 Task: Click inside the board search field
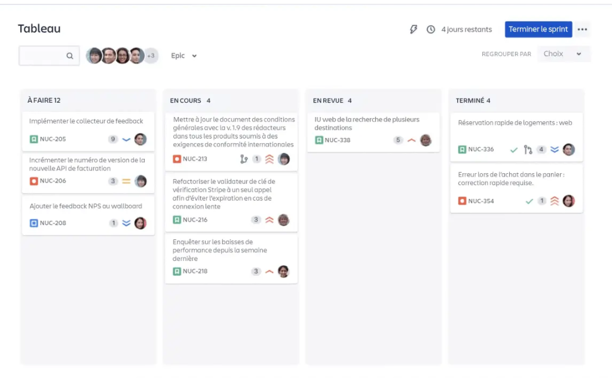43,56
